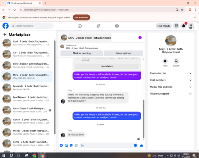This screenshot has width=199, height=158.
Task: Open Chrome profile icon in toolbar
Action: coord(190,10)
